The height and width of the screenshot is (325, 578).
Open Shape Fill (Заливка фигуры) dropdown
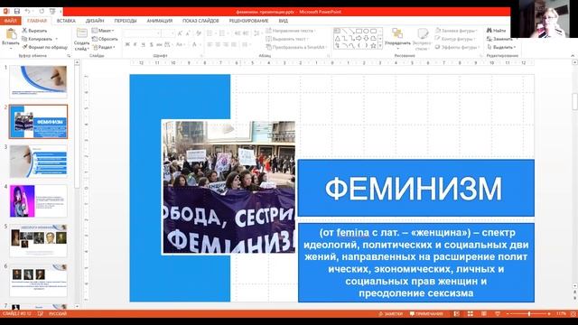point(456,31)
